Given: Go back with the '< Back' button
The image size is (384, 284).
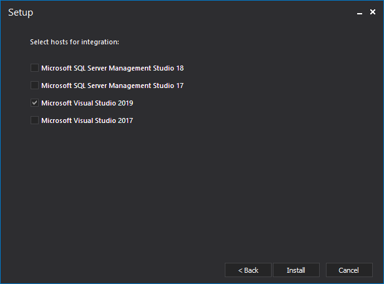Looking at the screenshot, I should pyautogui.click(x=248, y=270).
